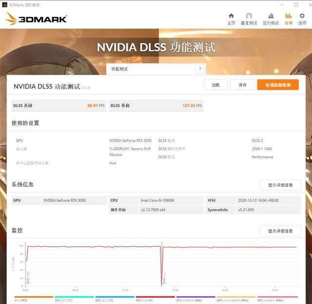Click NVIDIA GeForce RTX 3090 in settings list

130,141
